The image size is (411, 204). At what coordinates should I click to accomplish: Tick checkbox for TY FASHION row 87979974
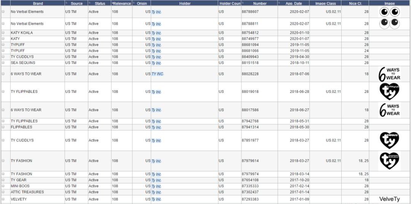tap(3, 174)
